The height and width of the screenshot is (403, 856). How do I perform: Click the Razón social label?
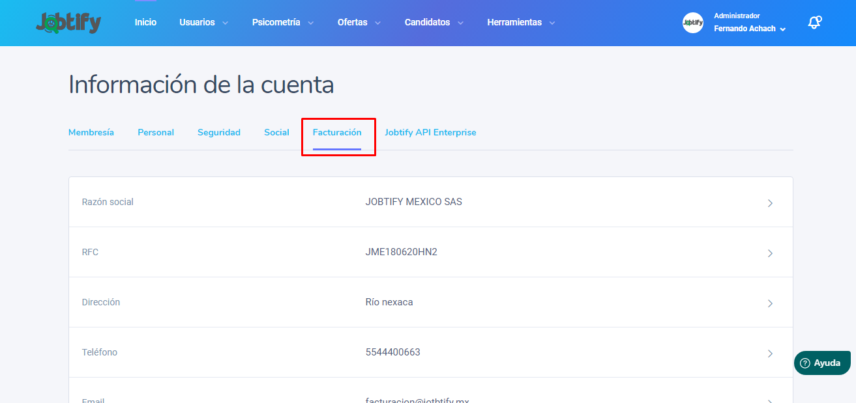click(108, 202)
